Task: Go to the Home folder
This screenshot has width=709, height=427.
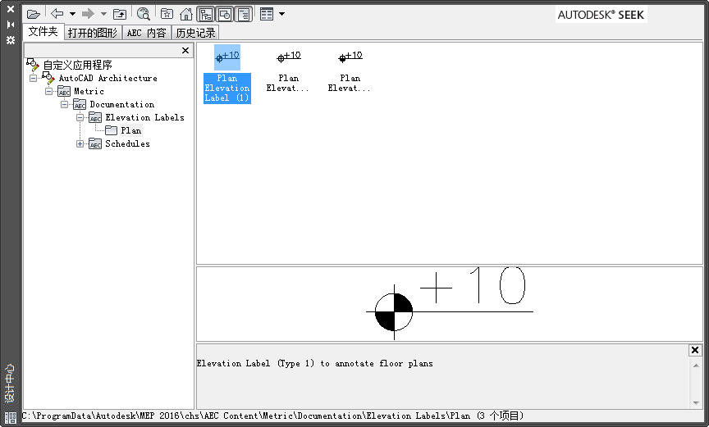Action: tap(185, 14)
